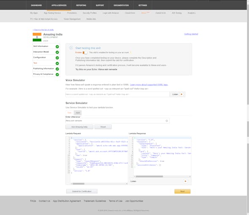Click green checkmark beside Publishing Information
The width and height of the screenshot is (249, 215).
click(57, 69)
